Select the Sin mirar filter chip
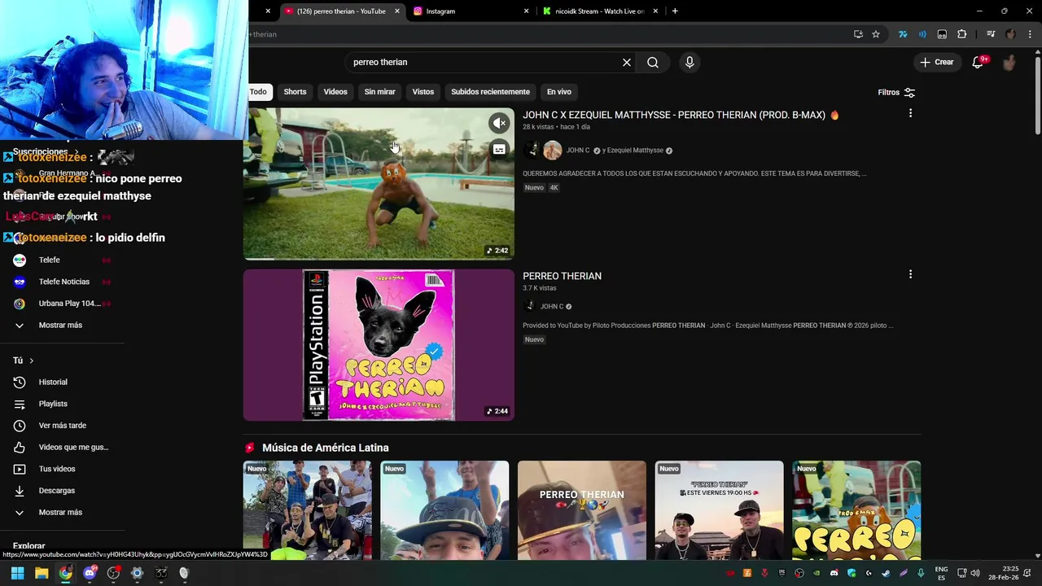 pos(379,92)
